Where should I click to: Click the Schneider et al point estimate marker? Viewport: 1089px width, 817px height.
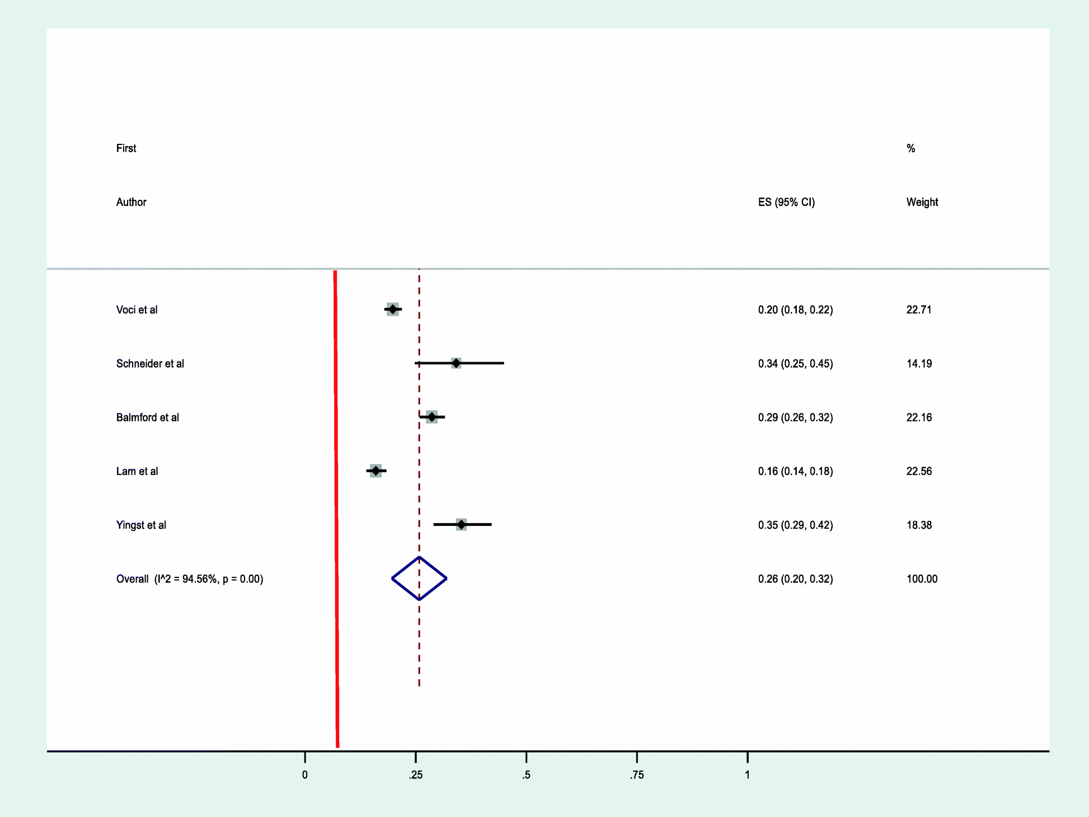click(x=456, y=363)
